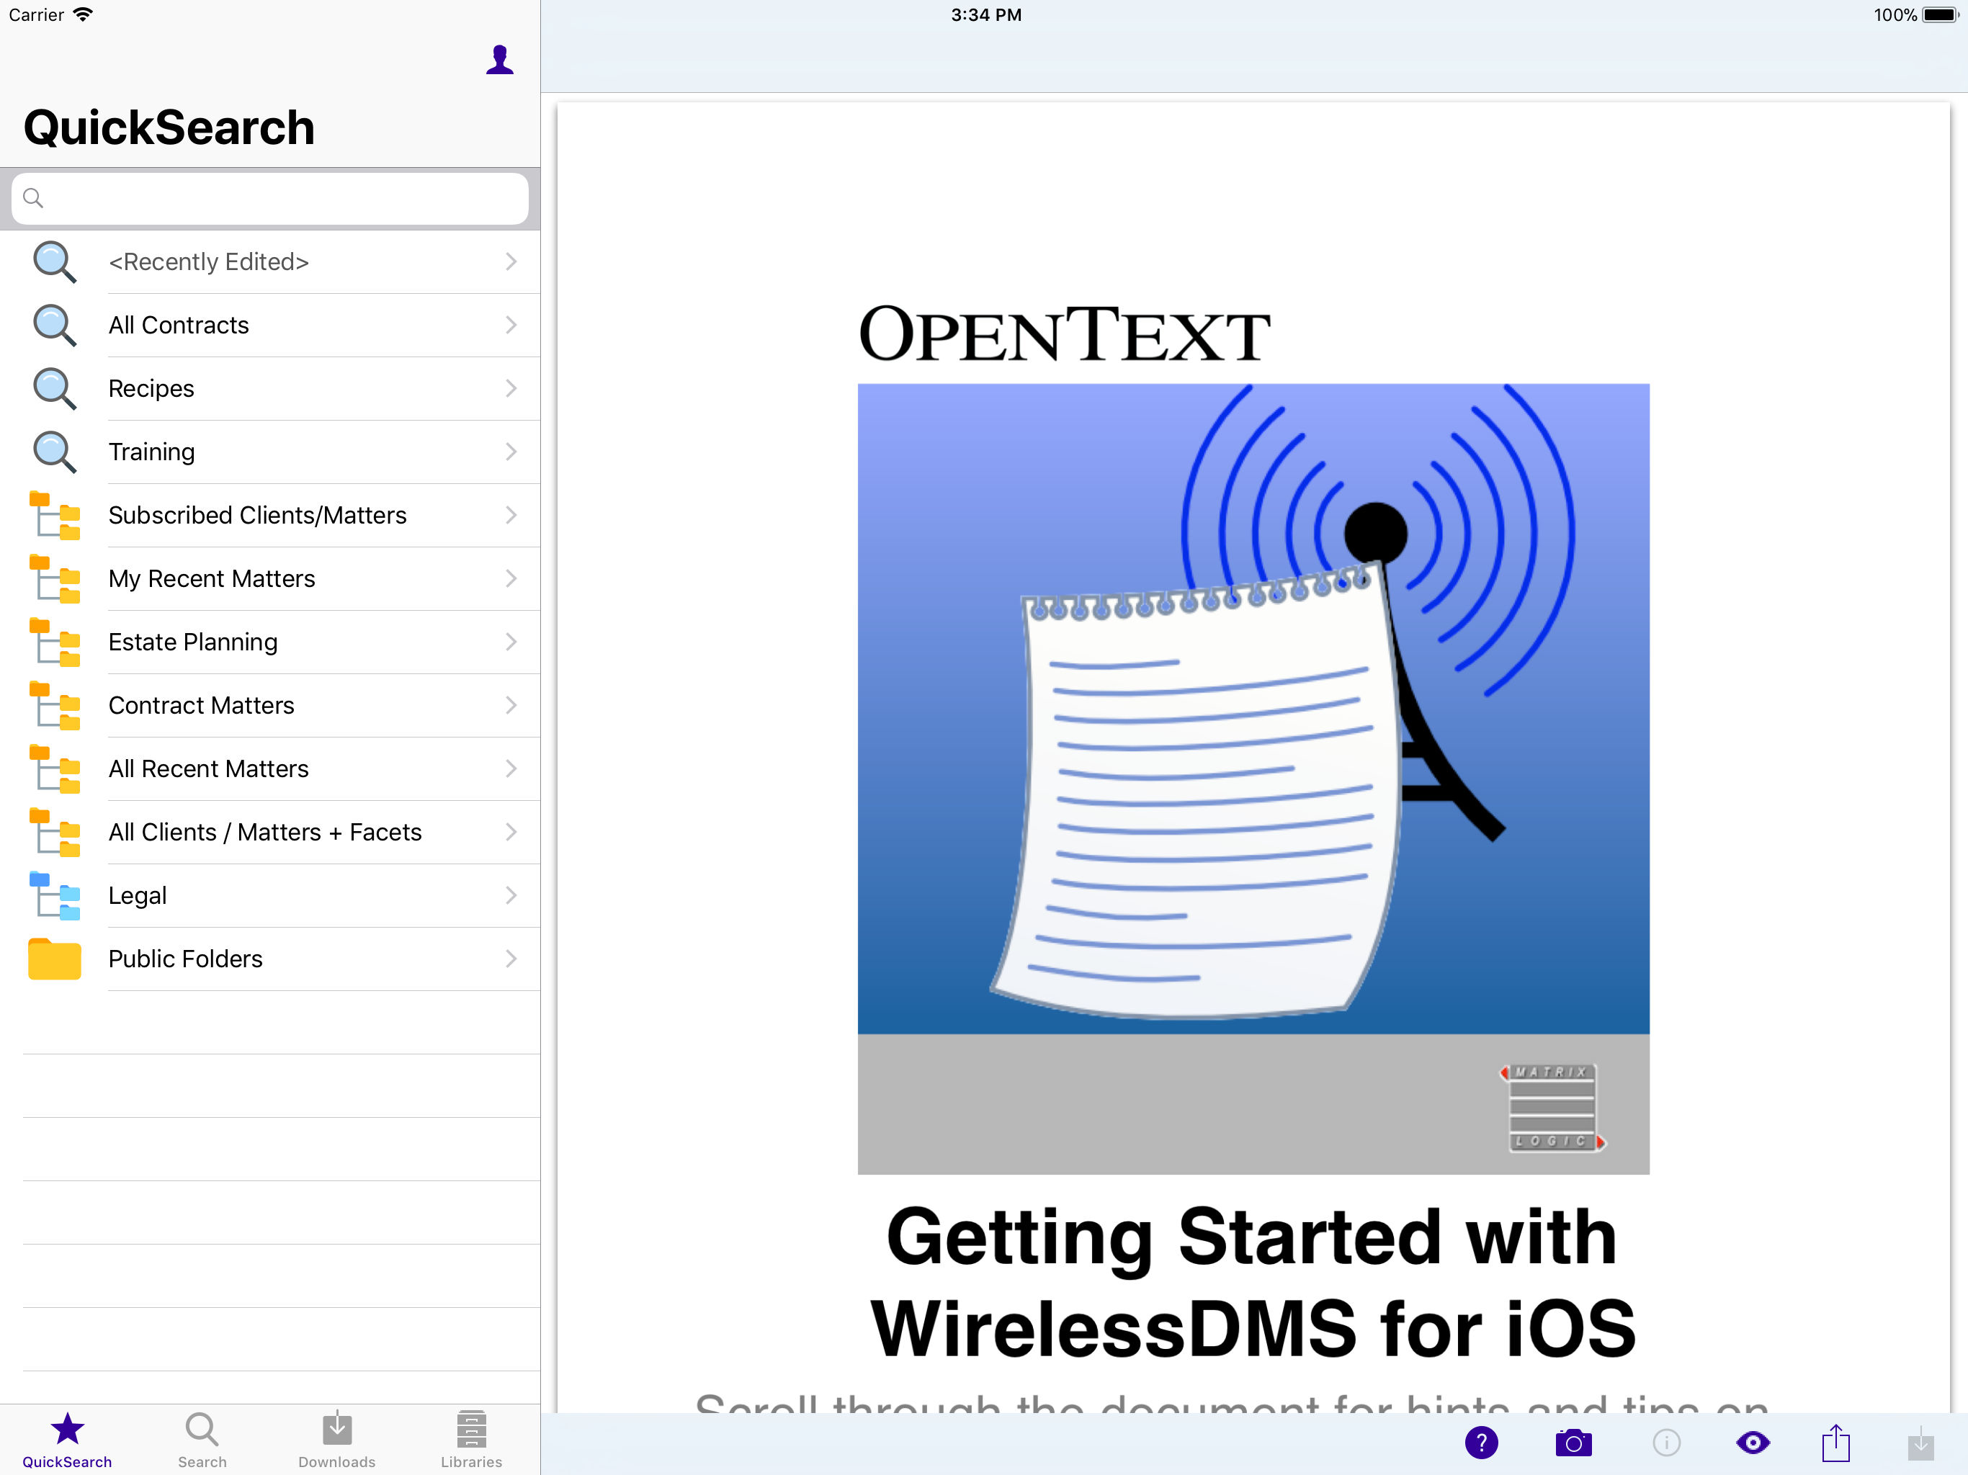Click the blue folder tree icon for Legal
This screenshot has width=1968, height=1475.
[54, 895]
